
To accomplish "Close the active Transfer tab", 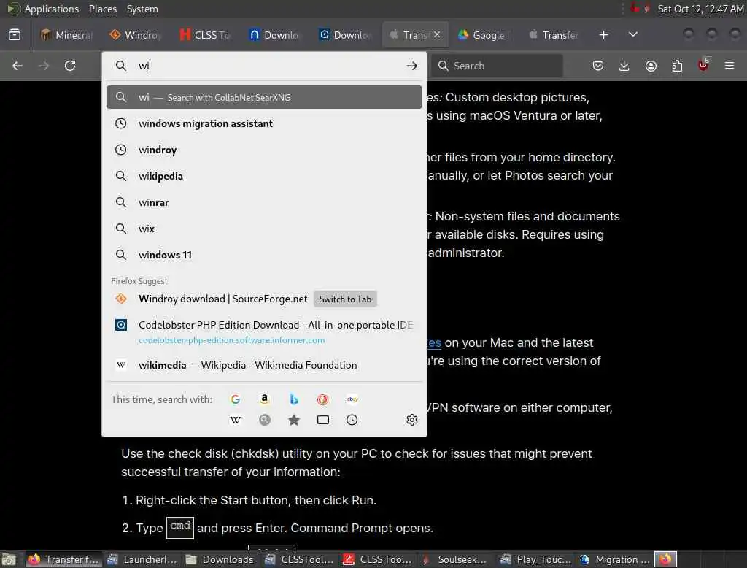I will [438, 34].
